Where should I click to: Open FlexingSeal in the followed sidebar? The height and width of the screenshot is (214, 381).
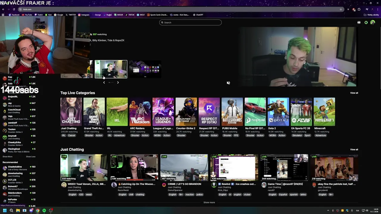tap(19, 150)
